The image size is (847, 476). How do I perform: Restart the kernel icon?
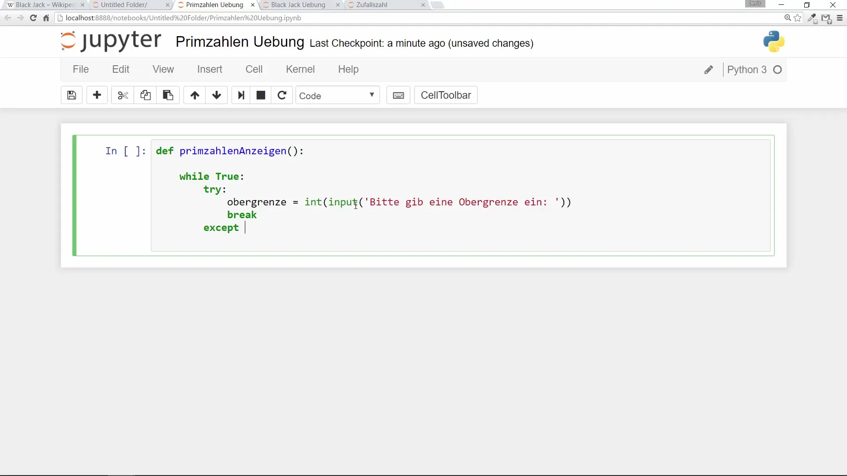coord(282,95)
